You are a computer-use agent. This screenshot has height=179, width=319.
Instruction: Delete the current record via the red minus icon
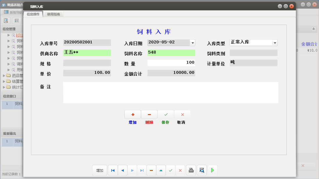[x=151, y=170]
